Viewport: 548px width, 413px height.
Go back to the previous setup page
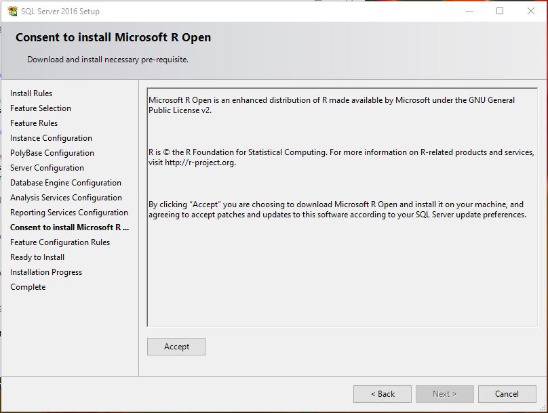tap(382, 393)
